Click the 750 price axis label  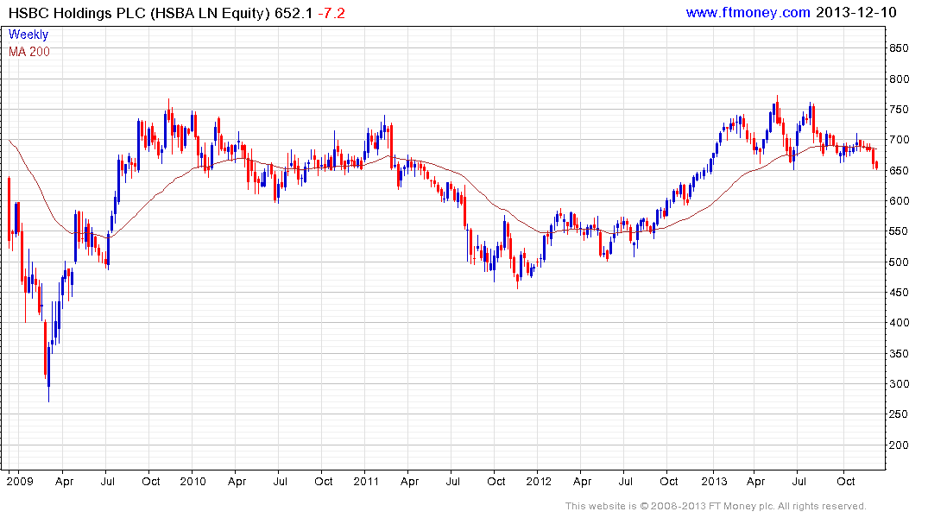899,110
